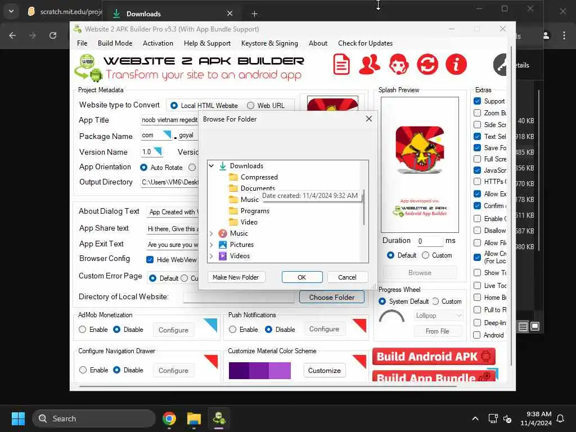Image resolution: width=576 pixels, height=432 pixels.
Task: Click Make New Folder button
Action: [x=236, y=277]
